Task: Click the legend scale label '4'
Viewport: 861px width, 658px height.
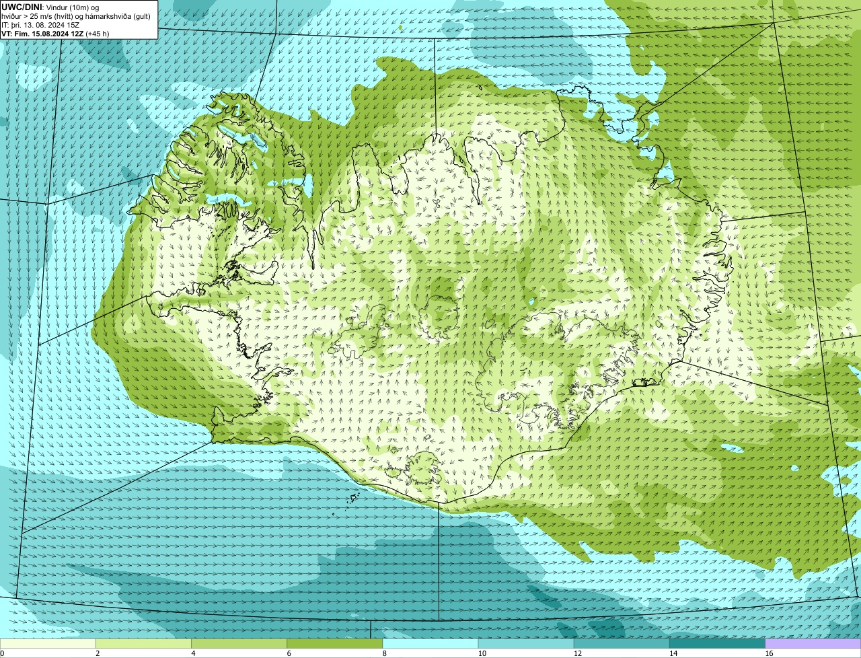Action: pyautogui.click(x=193, y=653)
